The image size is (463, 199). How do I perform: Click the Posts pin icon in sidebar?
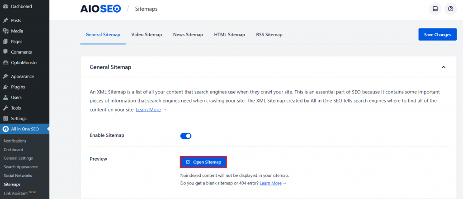point(5,20)
